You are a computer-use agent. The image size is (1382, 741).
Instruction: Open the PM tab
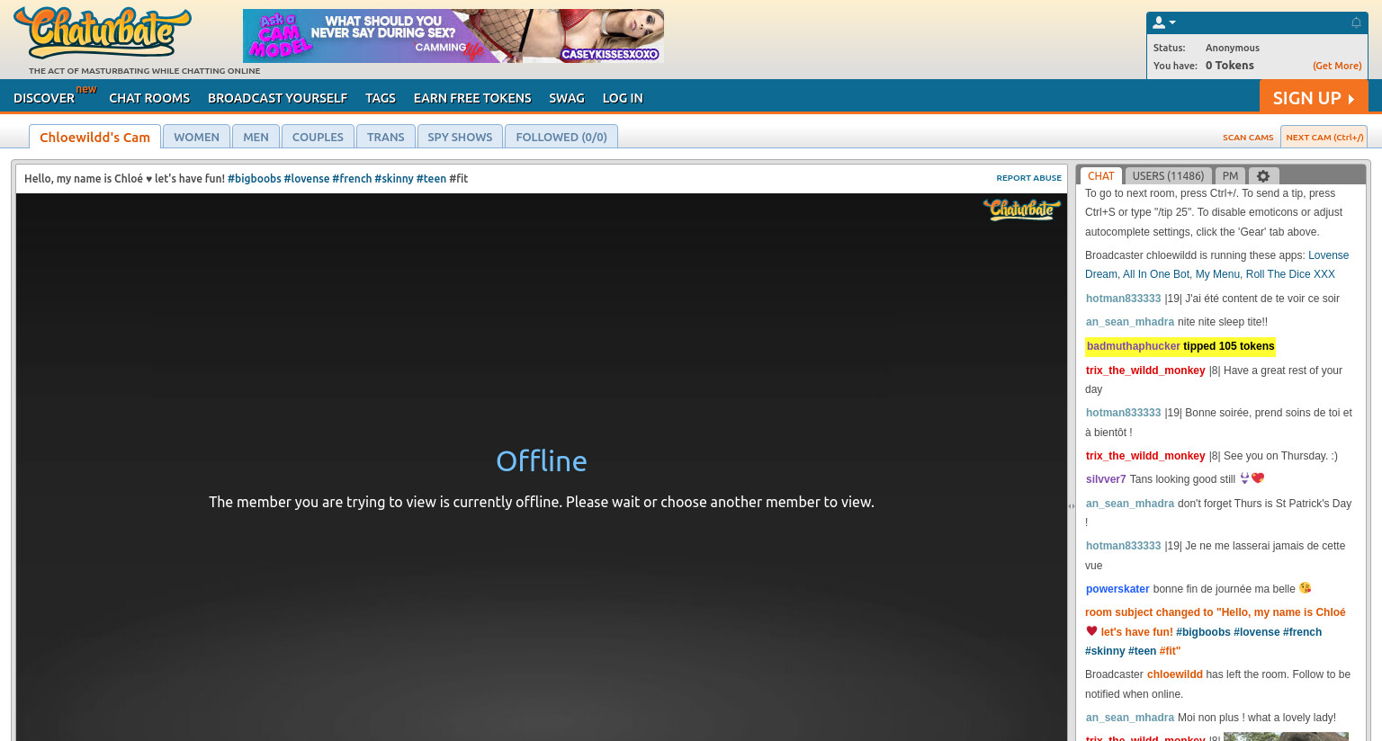tap(1230, 176)
